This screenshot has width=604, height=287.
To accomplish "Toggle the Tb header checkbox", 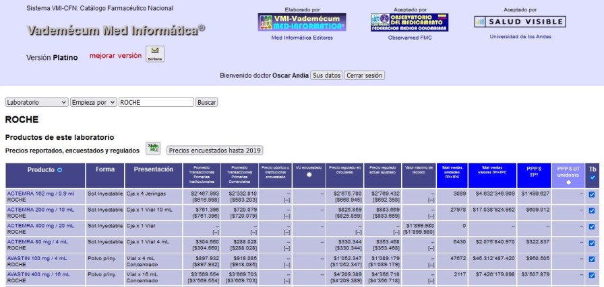I will coord(593,177).
